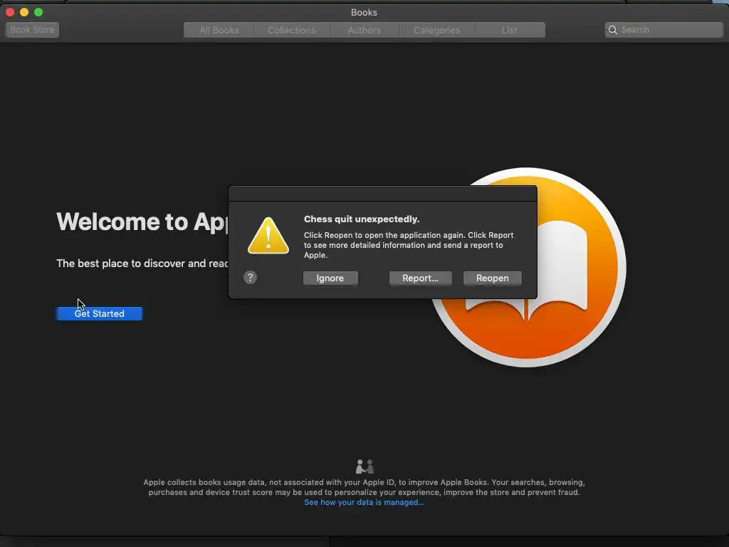Reopen the Chess application

[493, 278]
